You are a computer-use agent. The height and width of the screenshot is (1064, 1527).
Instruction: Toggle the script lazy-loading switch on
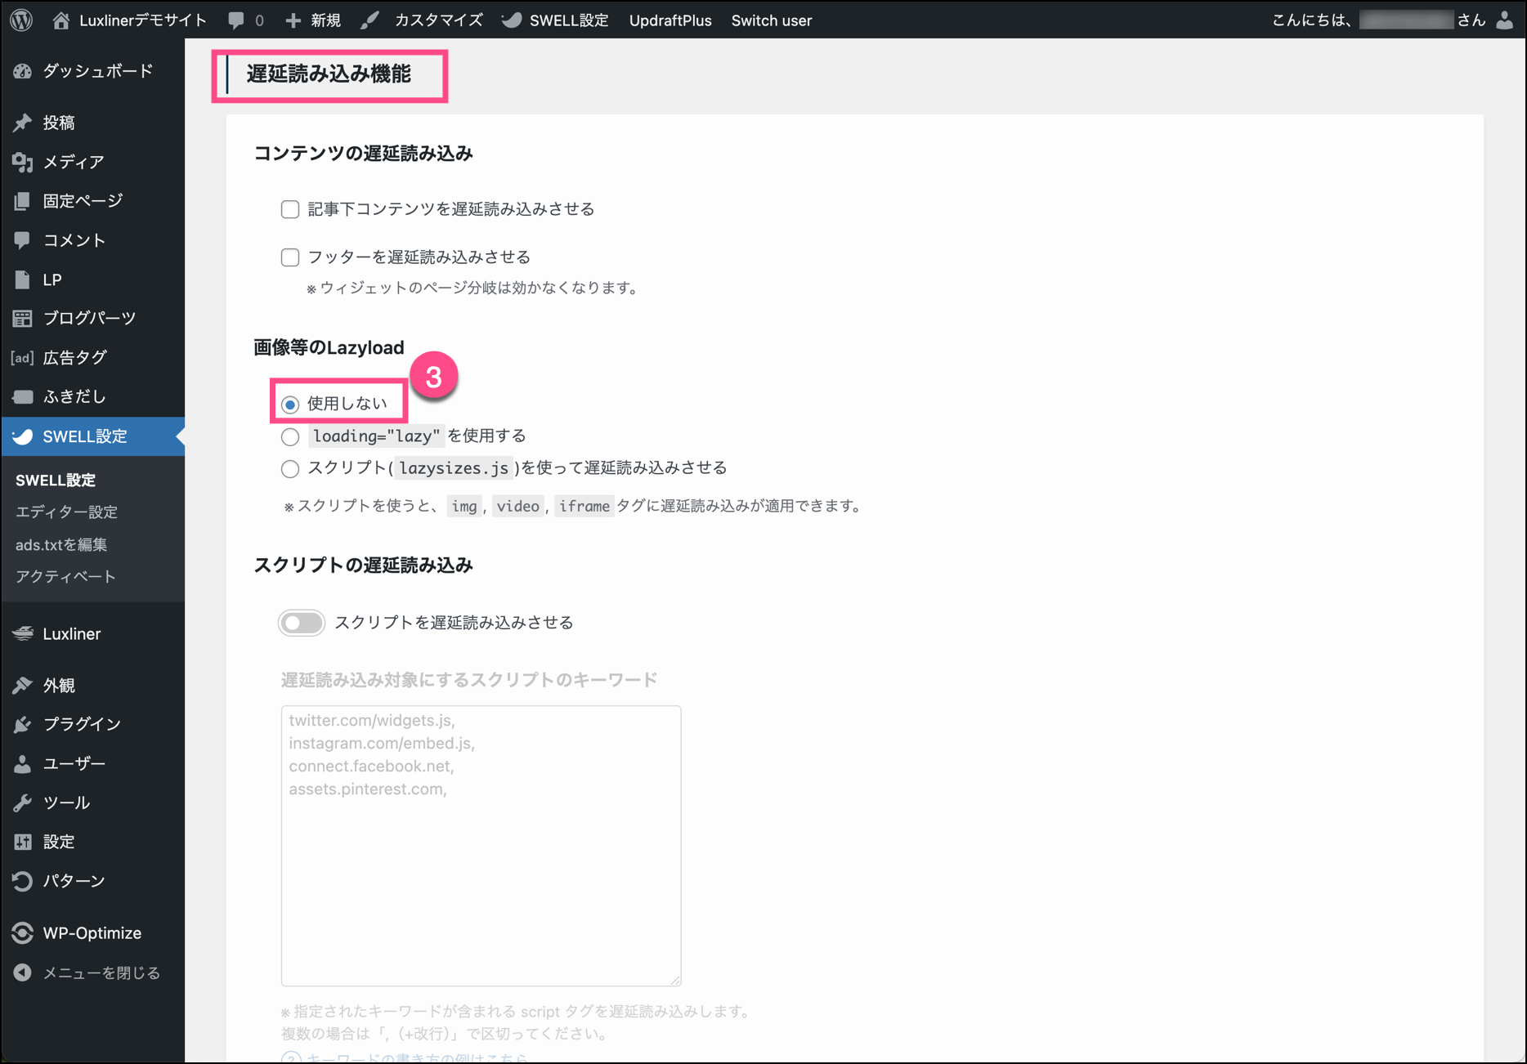coord(302,623)
